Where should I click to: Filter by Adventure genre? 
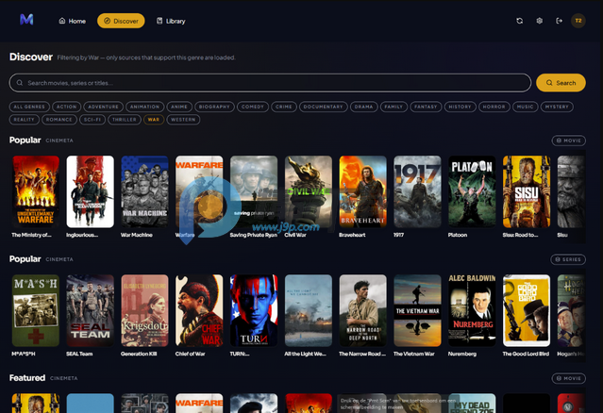click(103, 107)
